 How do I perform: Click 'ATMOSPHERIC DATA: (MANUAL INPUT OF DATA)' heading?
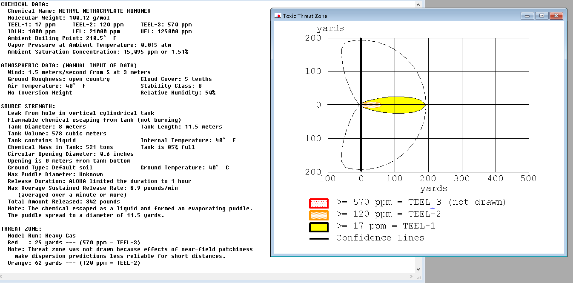pyautogui.click(x=69, y=66)
